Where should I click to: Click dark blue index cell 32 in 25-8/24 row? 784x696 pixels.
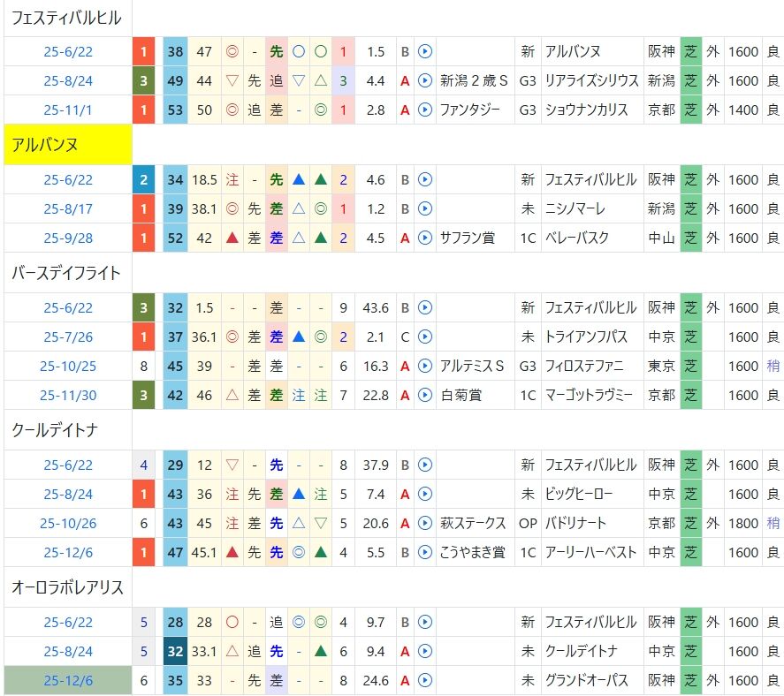176,652
